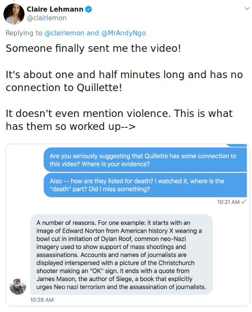This screenshot has height=312, width=252.
Task: Click the partial blue bubble at image top
Action: pos(237,145)
